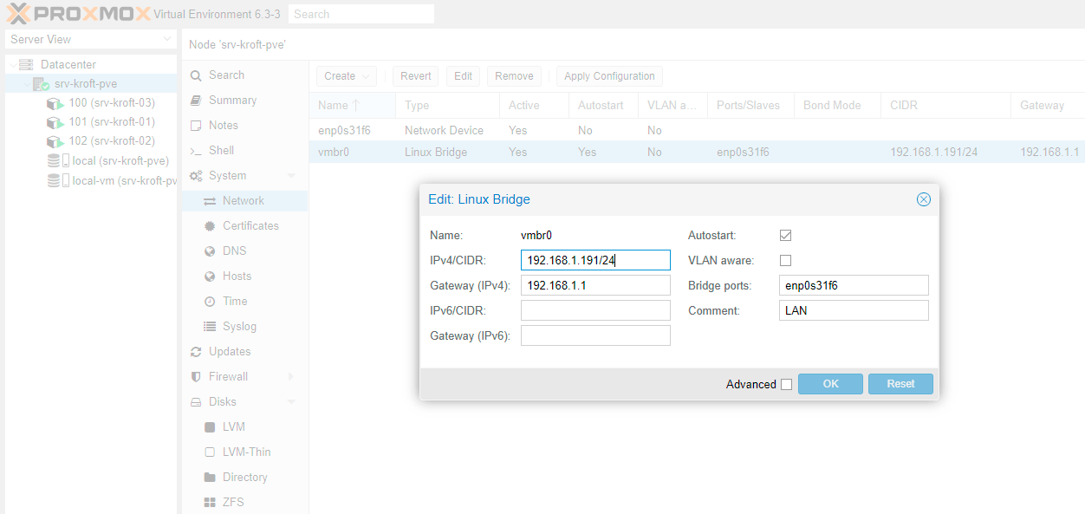Go to Updates in side menu
The image size is (1085, 514).
pos(230,352)
